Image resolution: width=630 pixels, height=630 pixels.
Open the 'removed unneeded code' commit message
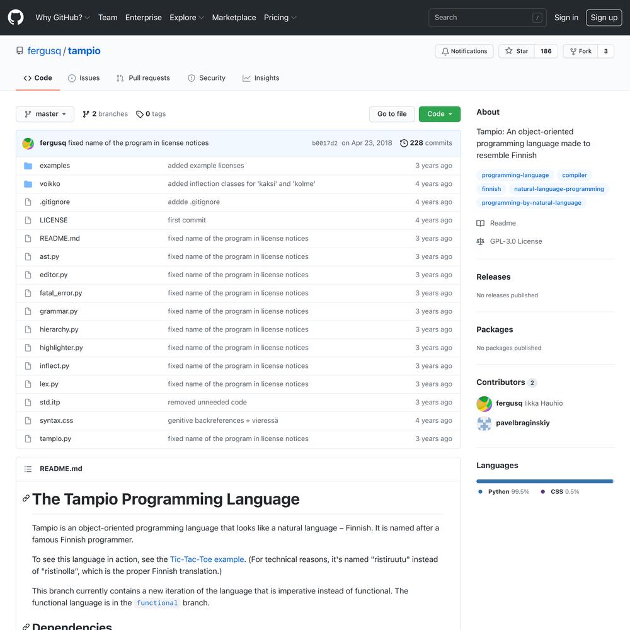tap(207, 403)
